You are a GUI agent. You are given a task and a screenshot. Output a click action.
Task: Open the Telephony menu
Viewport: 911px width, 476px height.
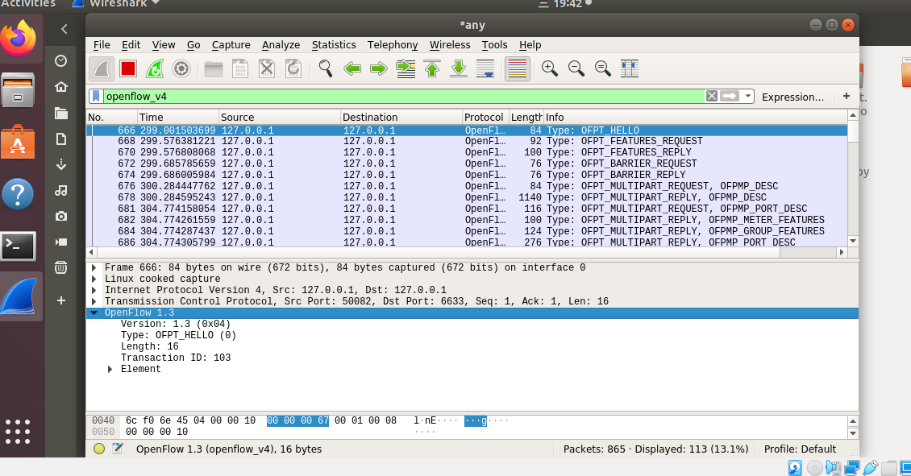tap(392, 44)
